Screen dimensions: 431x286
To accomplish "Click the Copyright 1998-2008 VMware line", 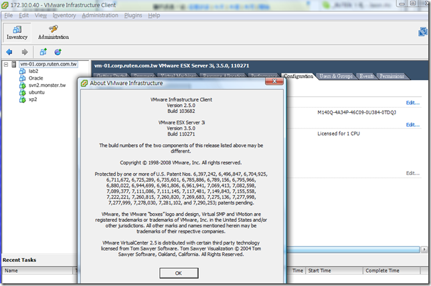I will [x=181, y=162].
